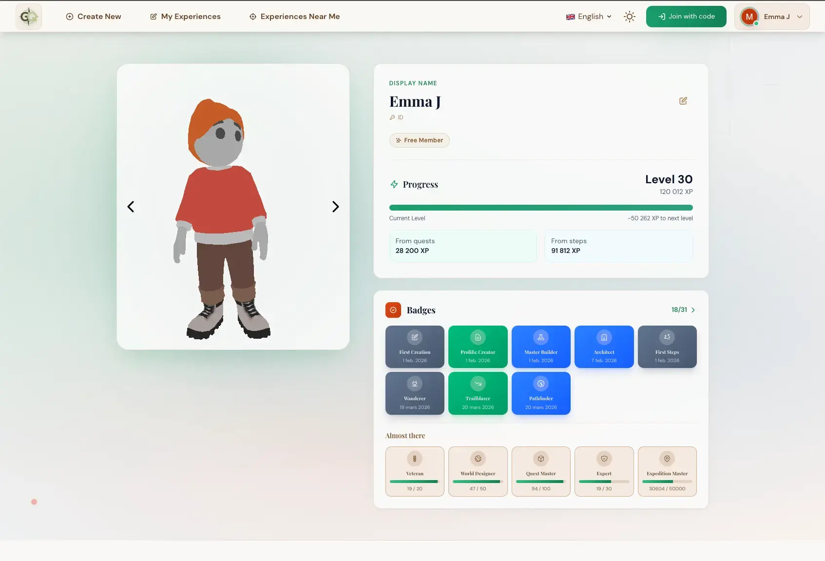825x561 pixels.
Task: Click the Join with code button
Action: coord(686,17)
